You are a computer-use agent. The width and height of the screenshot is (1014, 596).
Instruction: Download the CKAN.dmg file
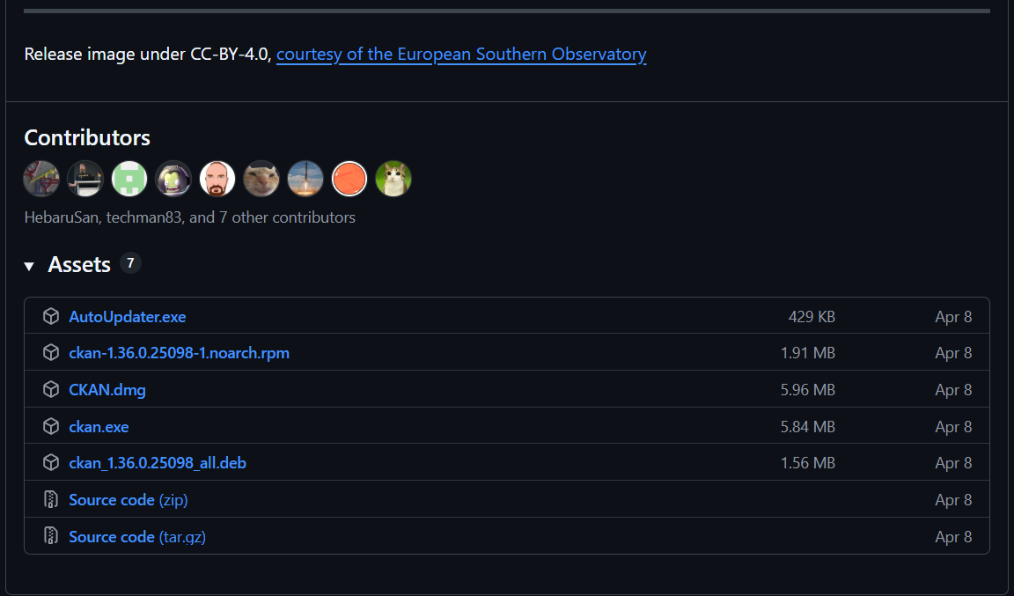[107, 390]
